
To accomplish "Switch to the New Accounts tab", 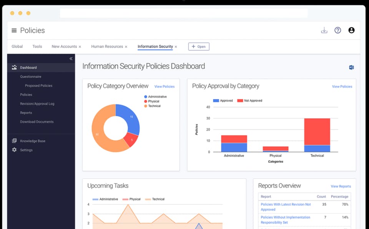I will pos(64,47).
